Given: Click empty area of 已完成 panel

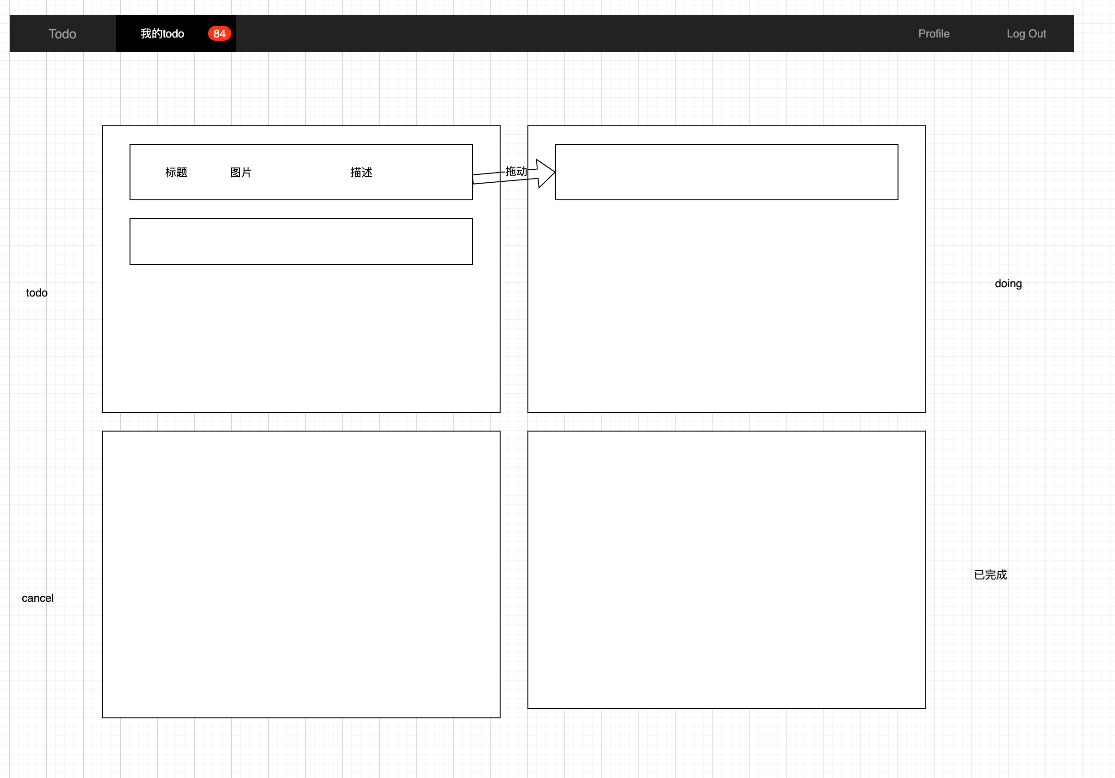Looking at the screenshot, I should (x=726, y=569).
